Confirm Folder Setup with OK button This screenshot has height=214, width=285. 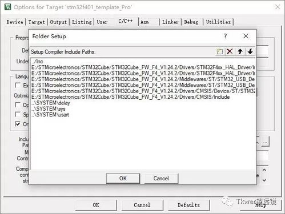pos(123,179)
